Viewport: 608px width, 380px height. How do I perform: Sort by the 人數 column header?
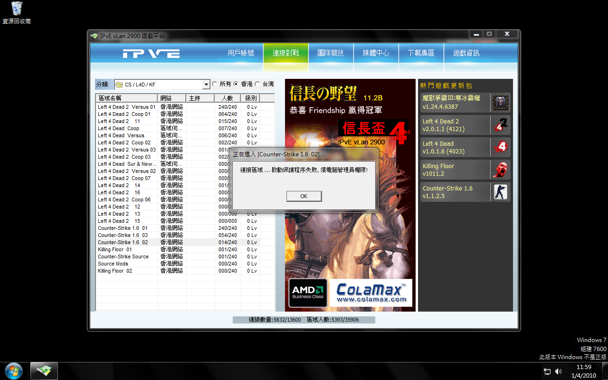[228, 98]
